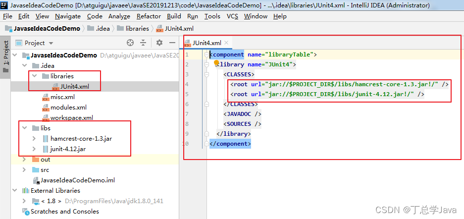Collapse the JavaseIdeaCodeDemo project root
The height and width of the screenshot is (219, 464).
15,55
